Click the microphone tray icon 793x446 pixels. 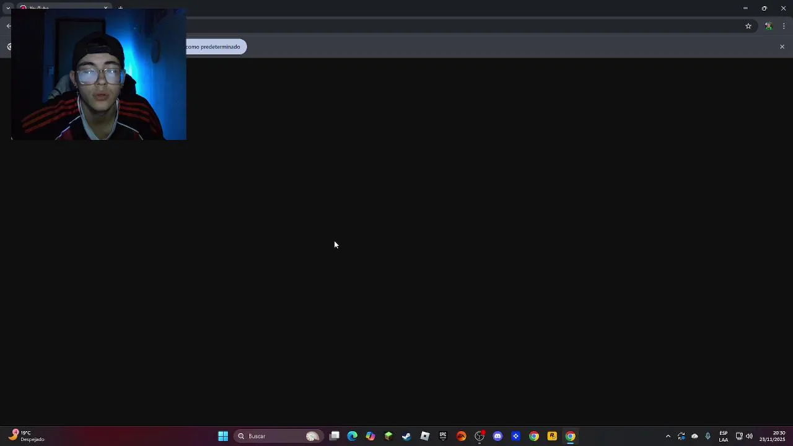[708, 436]
